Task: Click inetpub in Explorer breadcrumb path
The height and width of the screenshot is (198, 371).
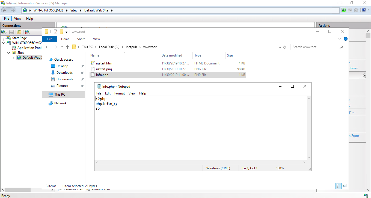Action: click(132, 47)
